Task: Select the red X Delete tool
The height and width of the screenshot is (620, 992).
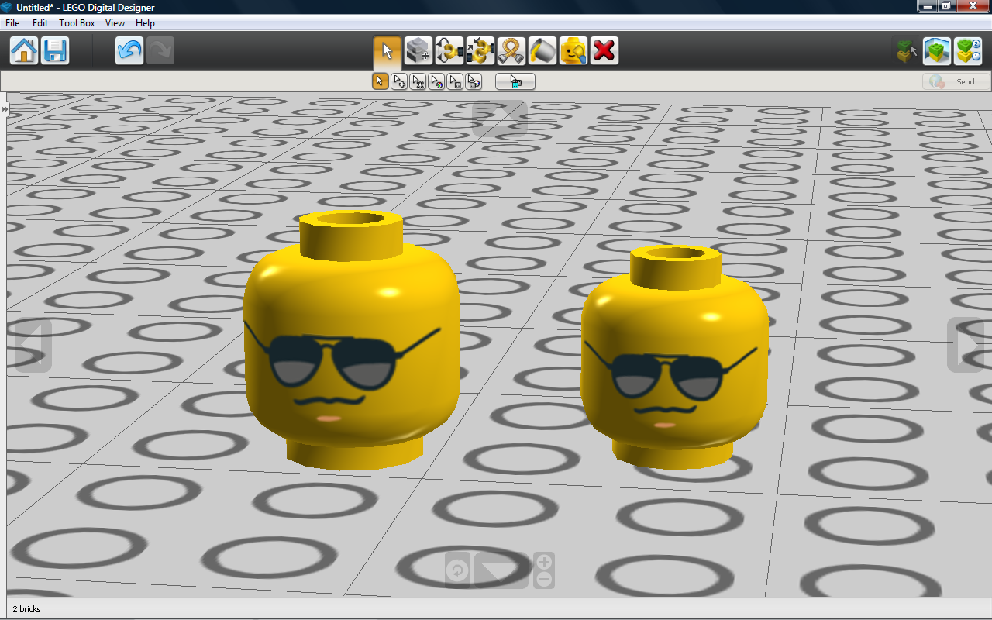Action: pyautogui.click(x=604, y=50)
